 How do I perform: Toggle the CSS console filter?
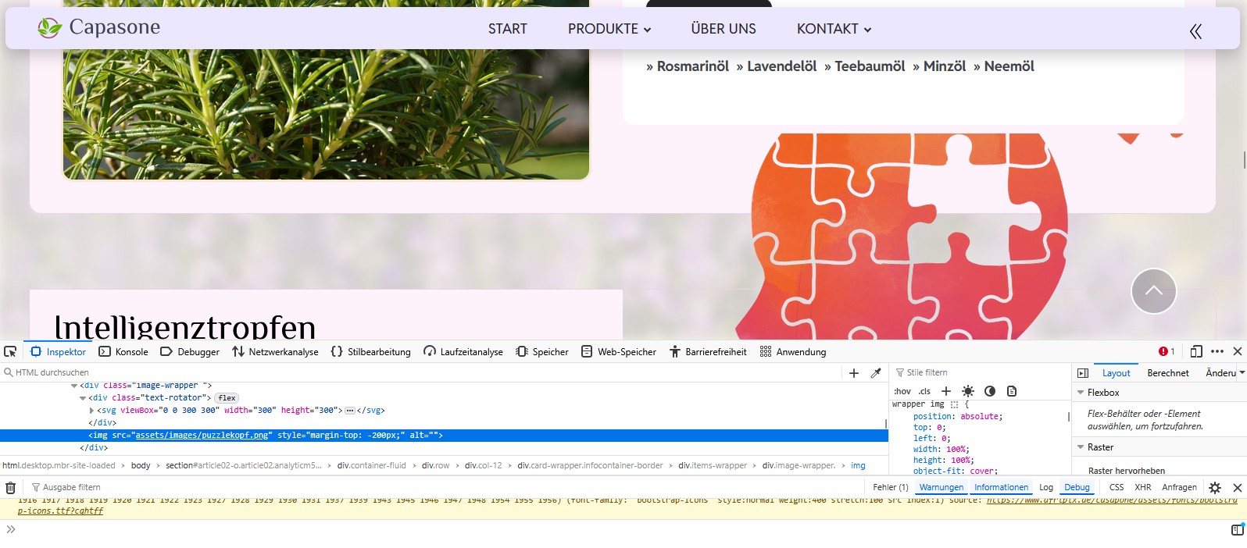click(x=1117, y=487)
